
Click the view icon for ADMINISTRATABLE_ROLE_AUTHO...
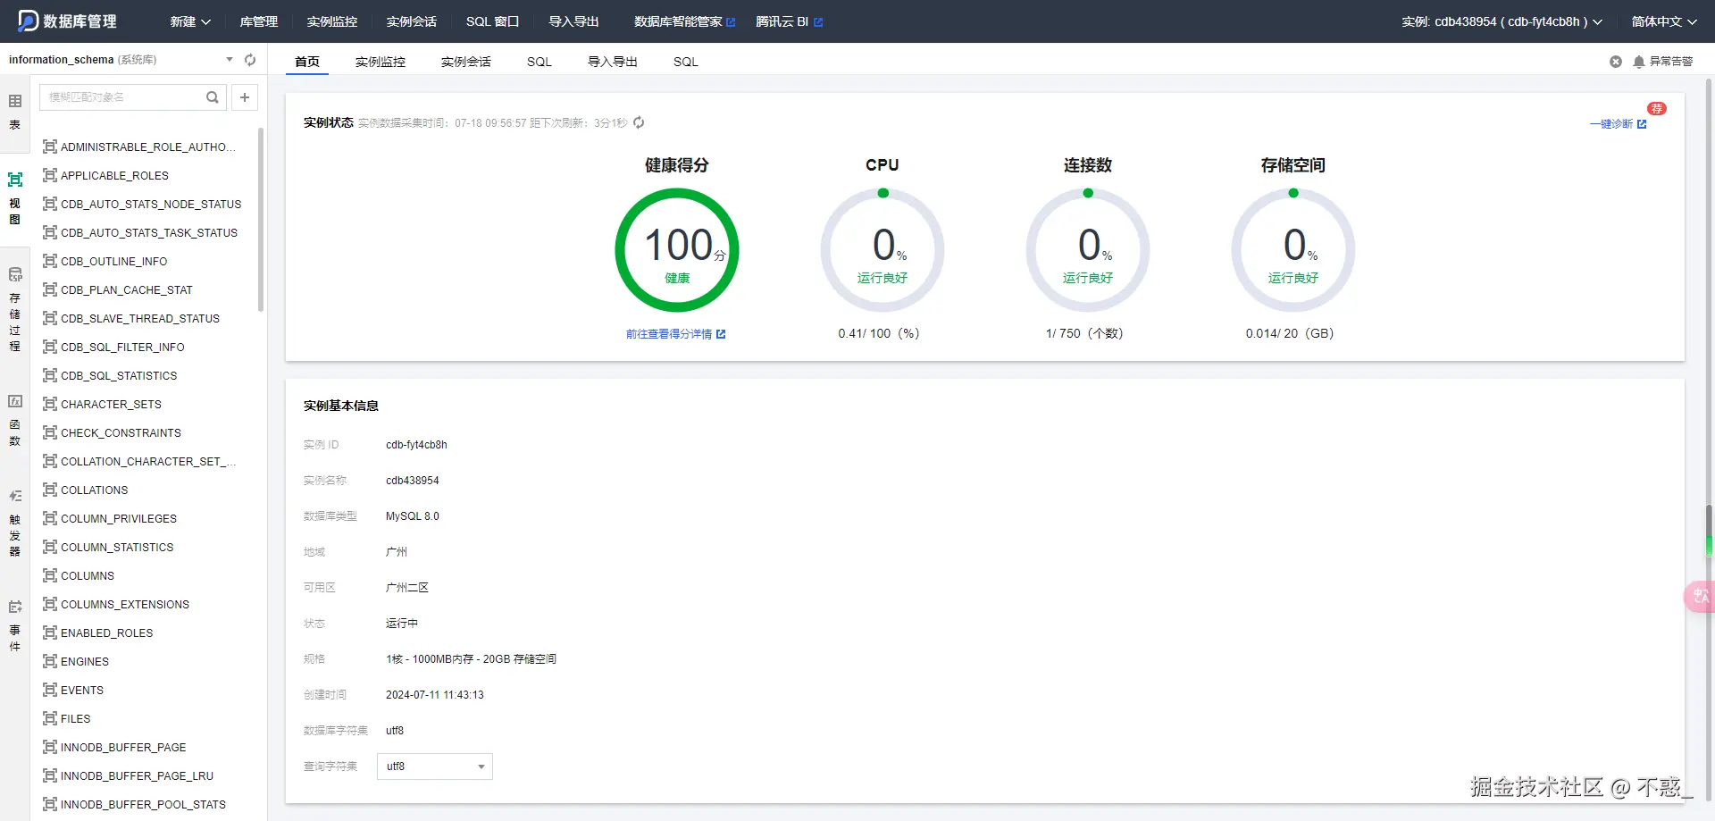(50, 147)
